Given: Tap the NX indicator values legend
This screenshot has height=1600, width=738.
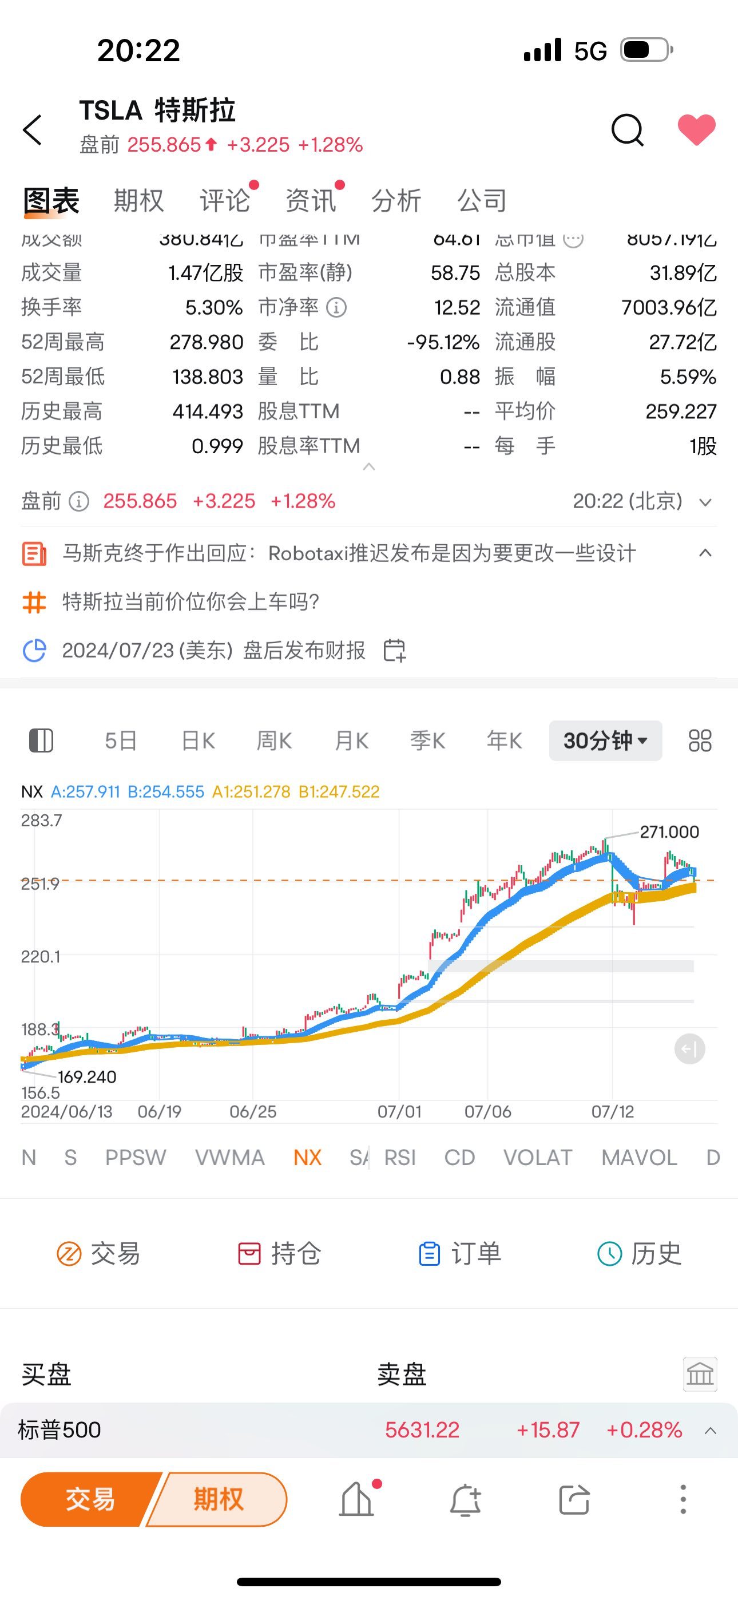Looking at the screenshot, I should 200,791.
